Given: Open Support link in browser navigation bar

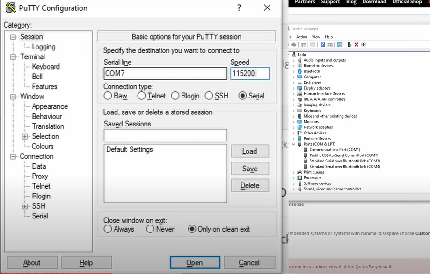Looking at the screenshot, I should [x=330, y=2].
